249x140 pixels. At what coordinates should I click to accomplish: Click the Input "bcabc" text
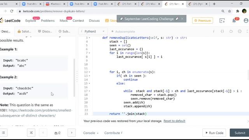[x=16, y=61]
